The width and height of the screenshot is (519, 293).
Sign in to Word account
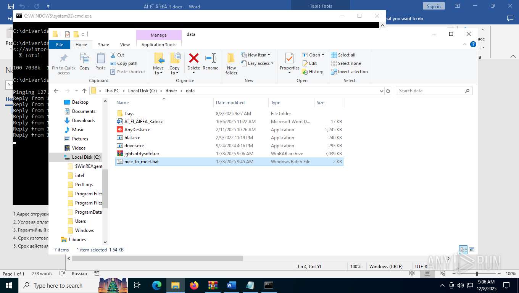[434, 6]
